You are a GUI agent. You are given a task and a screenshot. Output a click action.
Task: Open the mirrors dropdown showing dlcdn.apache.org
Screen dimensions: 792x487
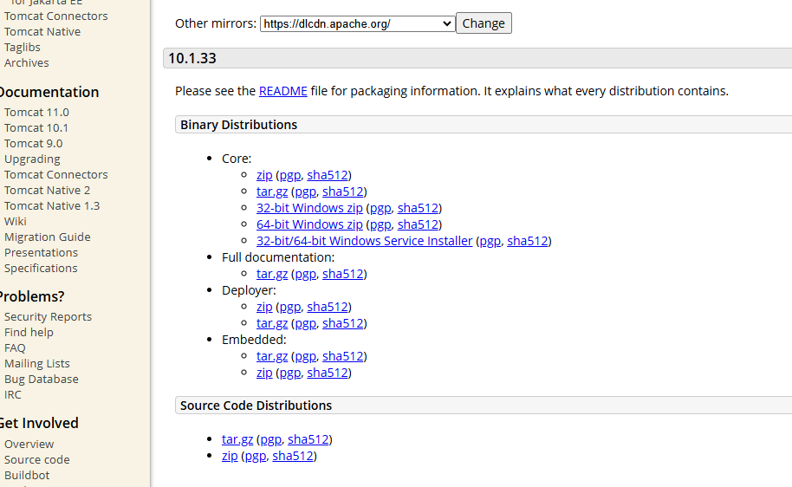click(357, 23)
